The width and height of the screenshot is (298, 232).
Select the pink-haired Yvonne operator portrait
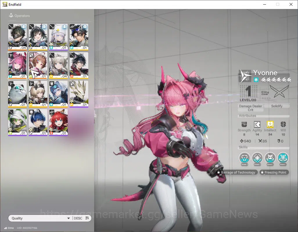tap(17, 66)
